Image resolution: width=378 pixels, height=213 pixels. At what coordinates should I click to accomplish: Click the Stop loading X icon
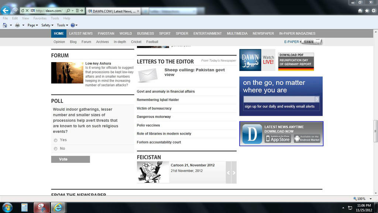coord(27,11)
